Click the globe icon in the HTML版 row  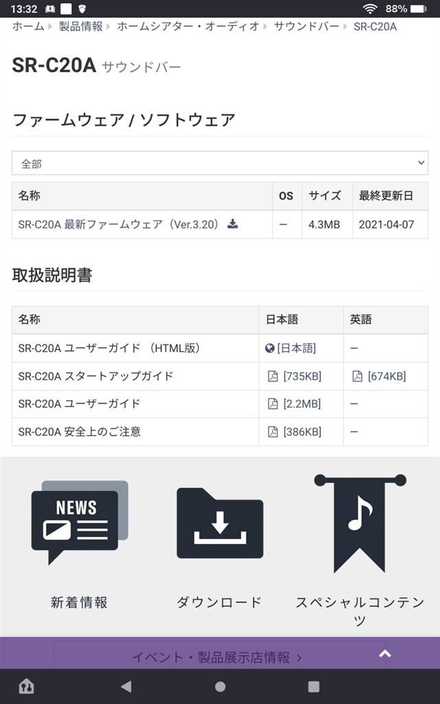pyautogui.click(x=269, y=348)
